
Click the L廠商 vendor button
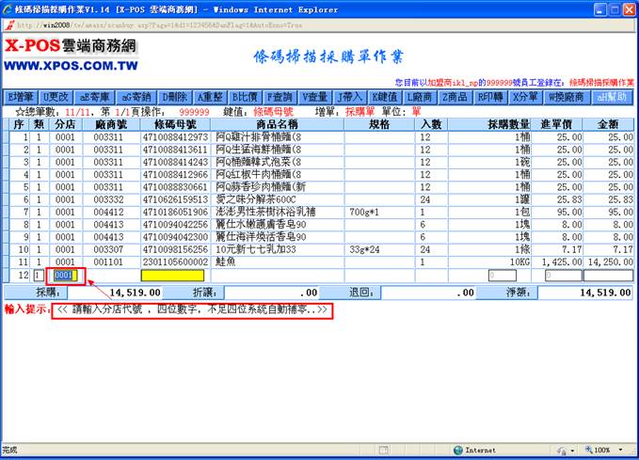(420, 97)
